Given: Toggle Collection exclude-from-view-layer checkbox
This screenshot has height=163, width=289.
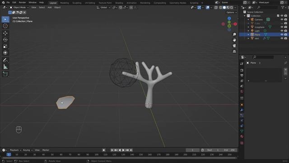Looking at the screenshot, I should tap(278, 16).
